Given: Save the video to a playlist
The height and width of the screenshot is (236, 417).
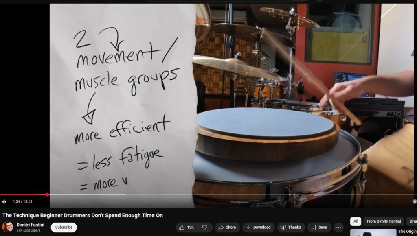Looking at the screenshot, I should 319,227.
